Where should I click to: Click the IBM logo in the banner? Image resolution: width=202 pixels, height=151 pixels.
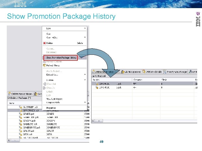pyautogui.click(x=20, y=4)
